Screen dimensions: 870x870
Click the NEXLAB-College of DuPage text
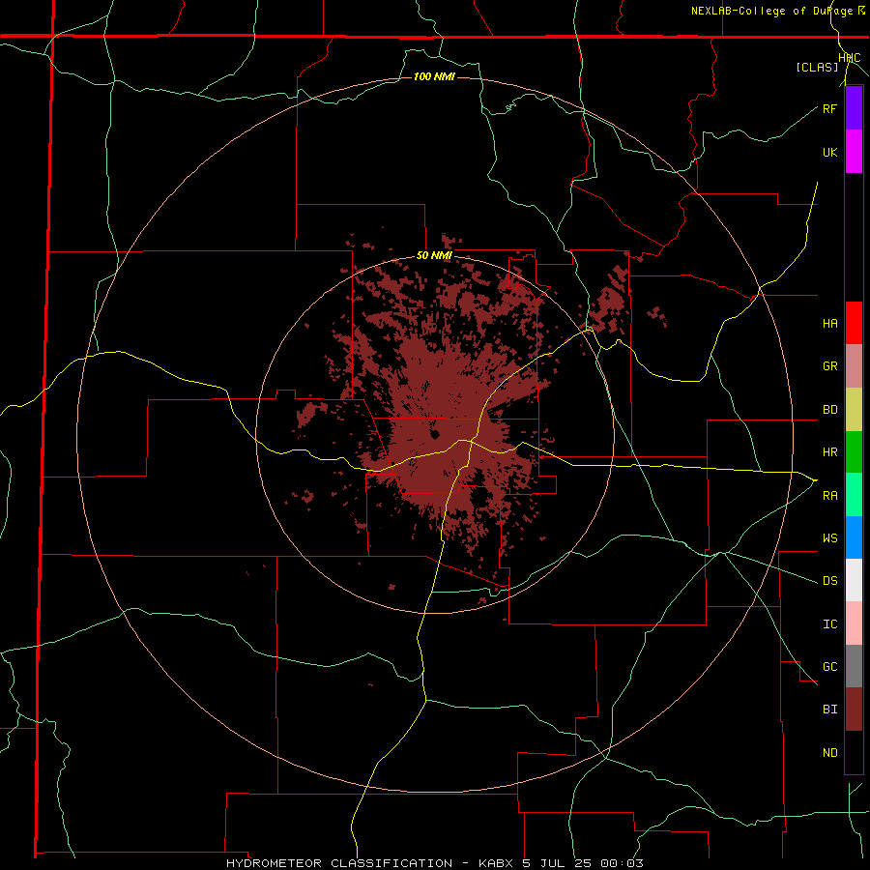[x=772, y=11]
